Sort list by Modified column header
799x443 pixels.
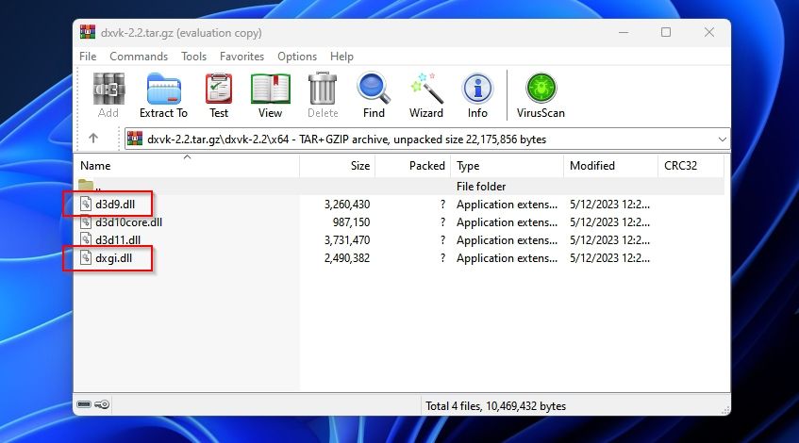610,166
